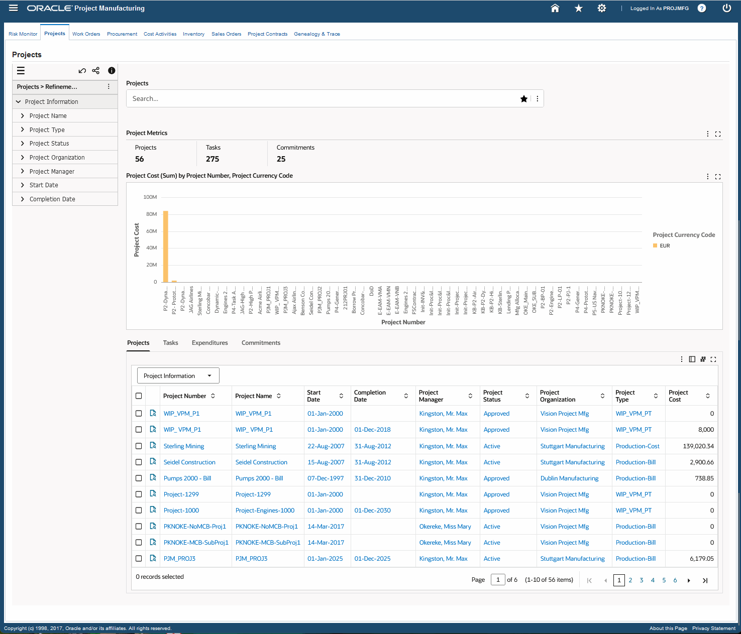741x634 pixels.
Task: Open record details icon for Project-1299
Action: click(x=153, y=494)
